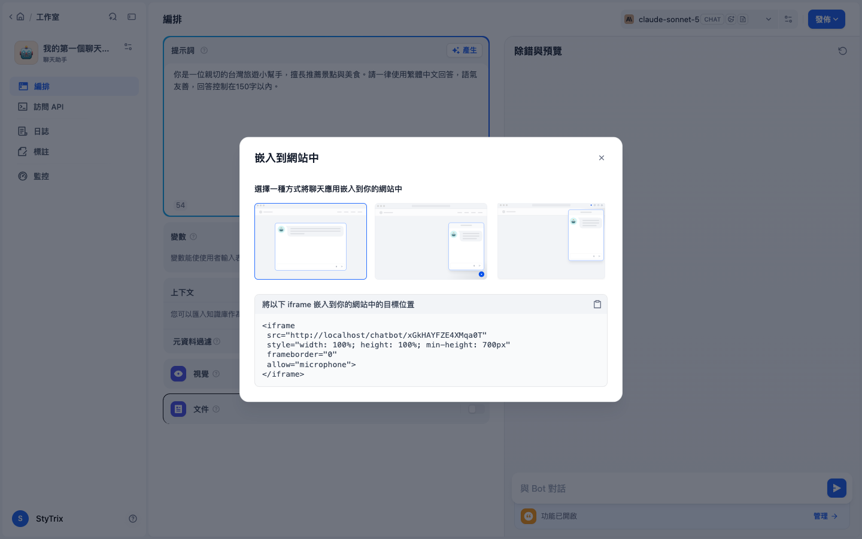Viewport: 862px width, 539px height.
Task: Click help icon beside 元資料過濾
Action: click(217, 341)
